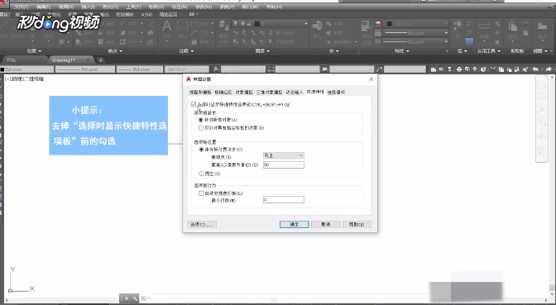Open the 格式(O) menu
Viewport: 556px width, 305px height.
click(110, 7)
